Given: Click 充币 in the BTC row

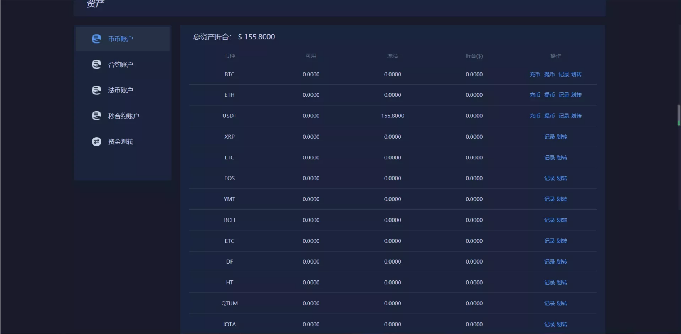Looking at the screenshot, I should (x=535, y=74).
